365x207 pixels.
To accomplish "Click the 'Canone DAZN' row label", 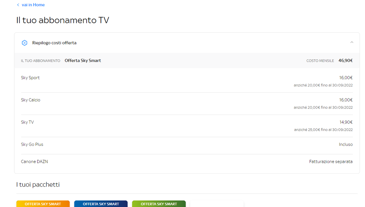I will [34, 162].
